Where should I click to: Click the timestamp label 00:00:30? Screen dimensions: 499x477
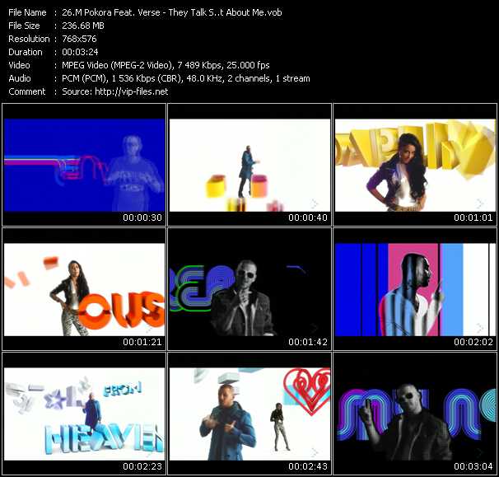click(x=142, y=217)
